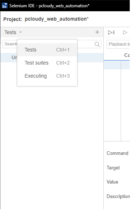Viewport: 133px width, 210px height.
Task: Focus the Playback base URL field
Action: pos(118,44)
